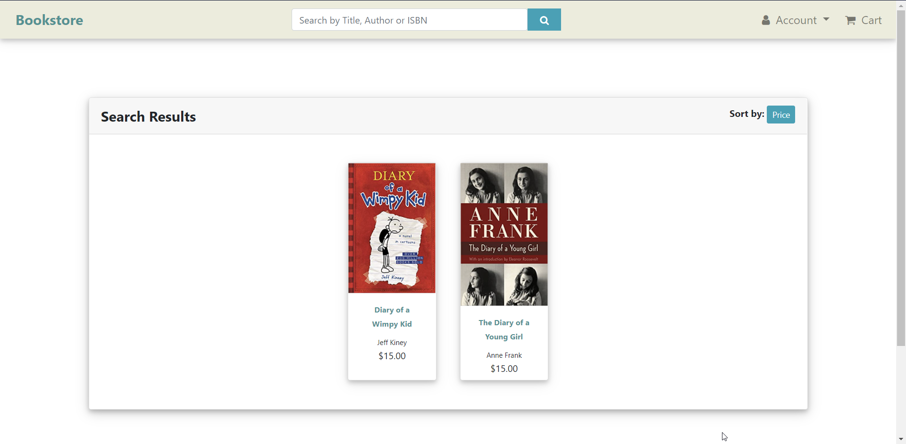
Task: Sort results using the Price button
Action: [x=780, y=115]
